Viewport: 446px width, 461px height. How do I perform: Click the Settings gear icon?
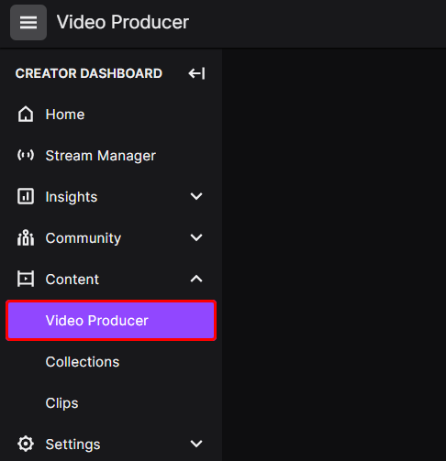click(26, 444)
